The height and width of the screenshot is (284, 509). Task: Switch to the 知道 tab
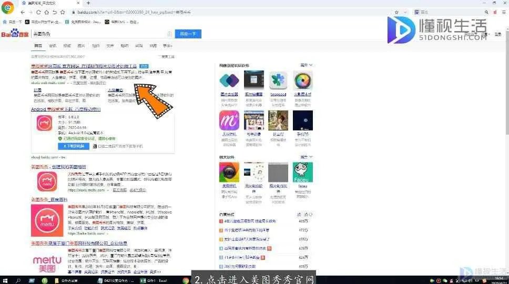pos(96,46)
